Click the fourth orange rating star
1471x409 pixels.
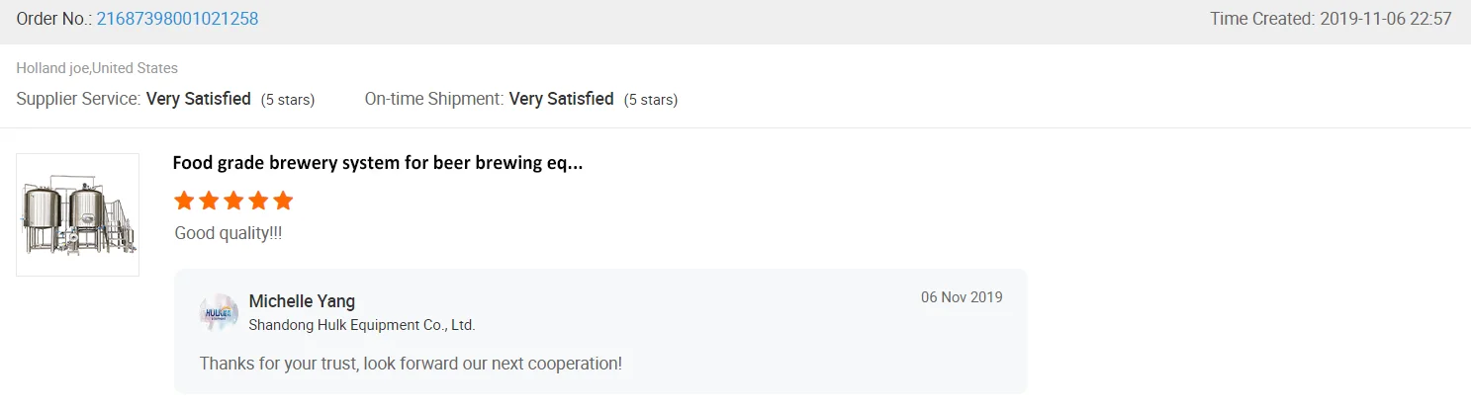258,202
